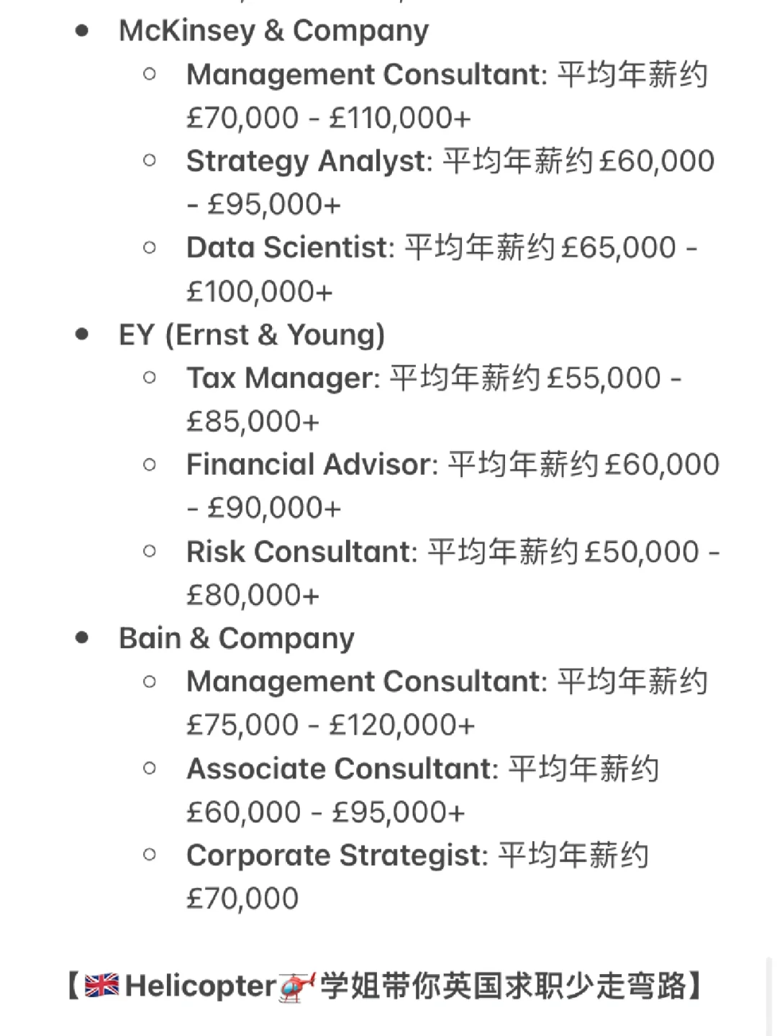The height and width of the screenshot is (1036, 777).
Task: Click the bullet beside EY (Ernst & Young)
Action: (82, 335)
